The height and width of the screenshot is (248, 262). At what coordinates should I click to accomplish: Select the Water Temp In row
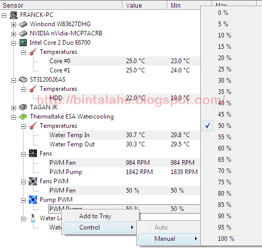124,135
